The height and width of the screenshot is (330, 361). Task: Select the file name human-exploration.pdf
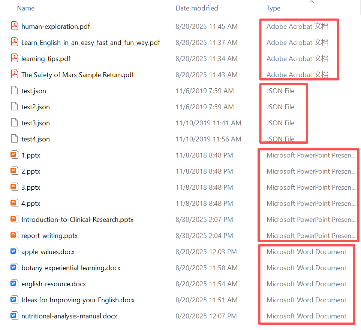[55, 27]
